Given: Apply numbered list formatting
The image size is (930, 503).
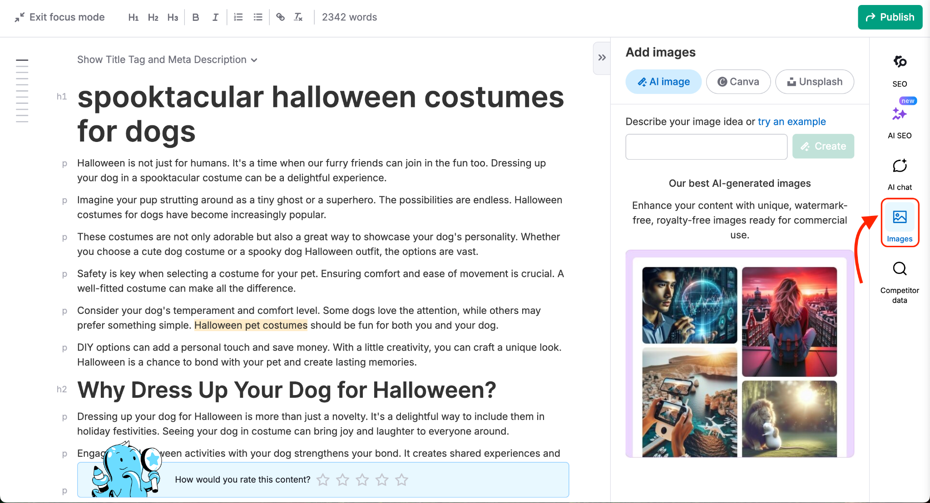Looking at the screenshot, I should pyautogui.click(x=238, y=17).
